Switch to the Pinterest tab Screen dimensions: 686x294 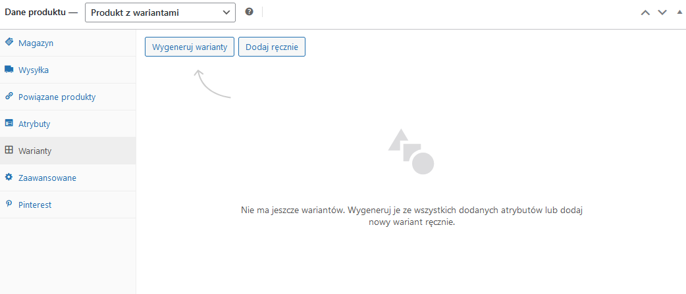pyautogui.click(x=68, y=205)
